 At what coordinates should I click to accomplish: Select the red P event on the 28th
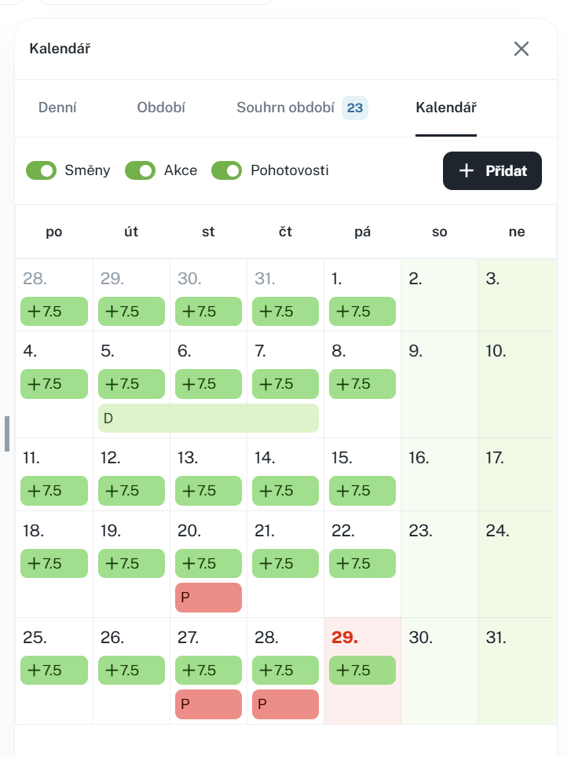[x=285, y=704]
